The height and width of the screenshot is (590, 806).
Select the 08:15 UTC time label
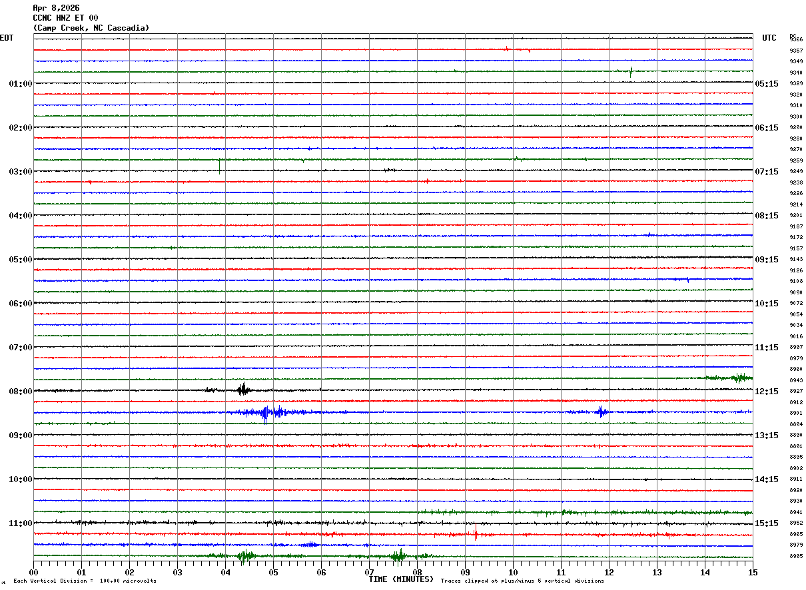click(767, 216)
